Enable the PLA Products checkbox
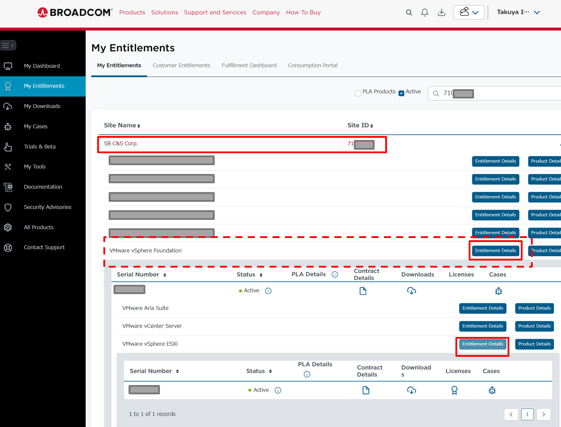This screenshot has height=427, width=561. (x=358, y=93)
